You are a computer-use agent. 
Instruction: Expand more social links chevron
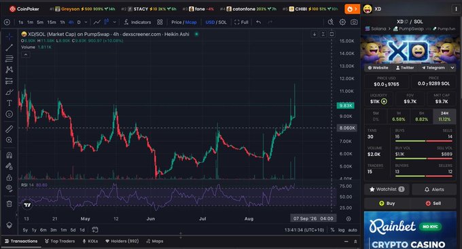click(452, 68)
